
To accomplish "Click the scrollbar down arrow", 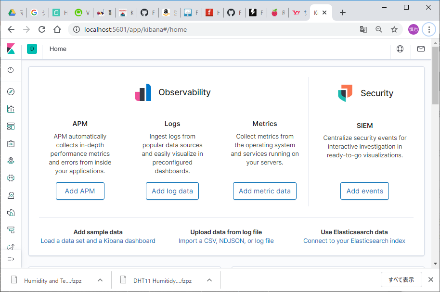I will (x=435, y=264).
